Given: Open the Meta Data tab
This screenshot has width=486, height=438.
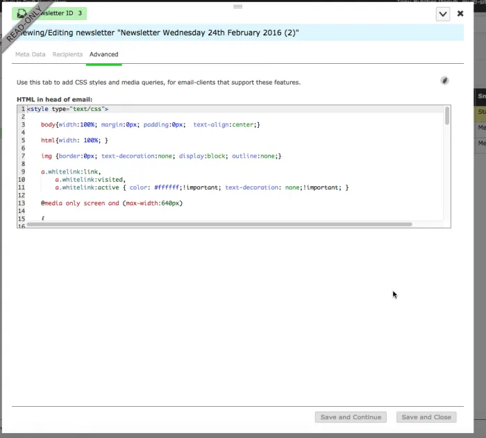Looking at the screenshot, I should point(31,54).
